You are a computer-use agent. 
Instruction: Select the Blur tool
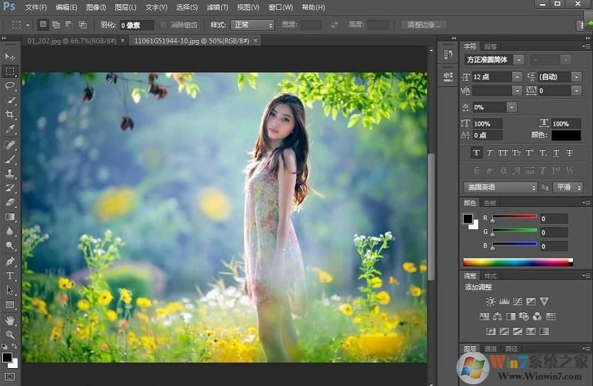pos(10,231)
